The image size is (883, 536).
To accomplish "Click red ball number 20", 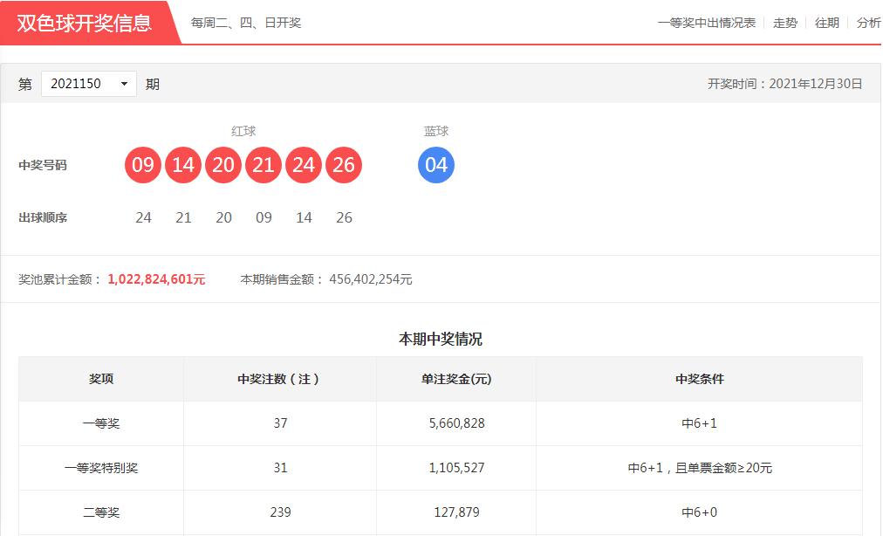I will coord(223,165).
